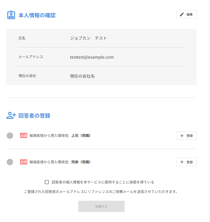This screenshot has height=222, width=210.
Task: Click the 回答者の個人情報を本サービスに提供 consent label
Action: pyautogui.click(x=103, y=182)
